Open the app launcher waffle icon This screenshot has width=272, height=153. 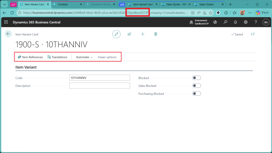pos(6,22)
